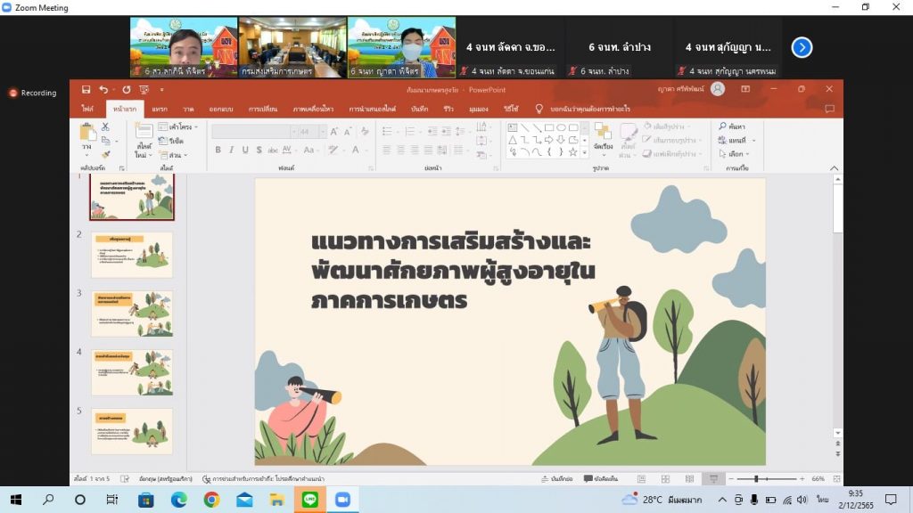Open the Zoom app in taskbar
This screenshot has height=513, width=913.
click(341, 500)
